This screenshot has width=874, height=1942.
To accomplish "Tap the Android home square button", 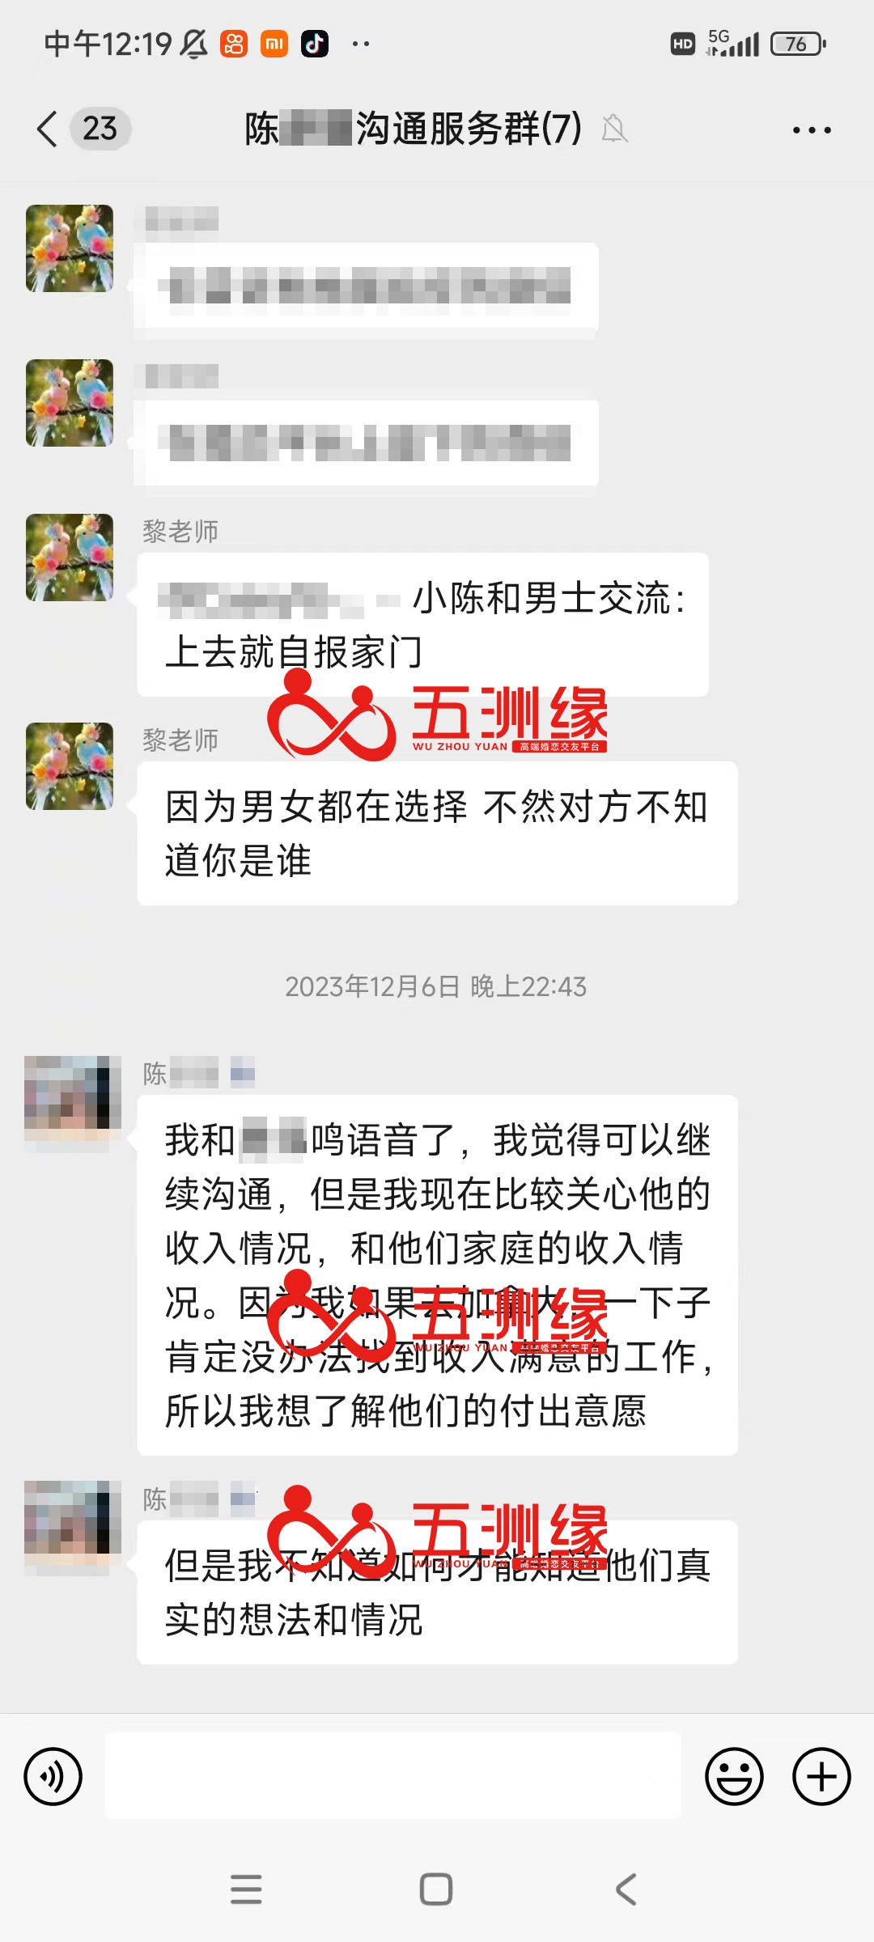I will (x=436, y=1889).
